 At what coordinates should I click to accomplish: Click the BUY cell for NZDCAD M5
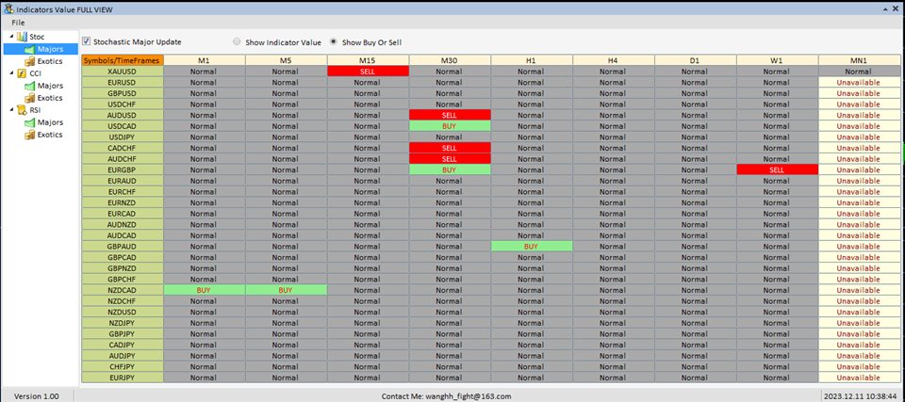[287, 290]
